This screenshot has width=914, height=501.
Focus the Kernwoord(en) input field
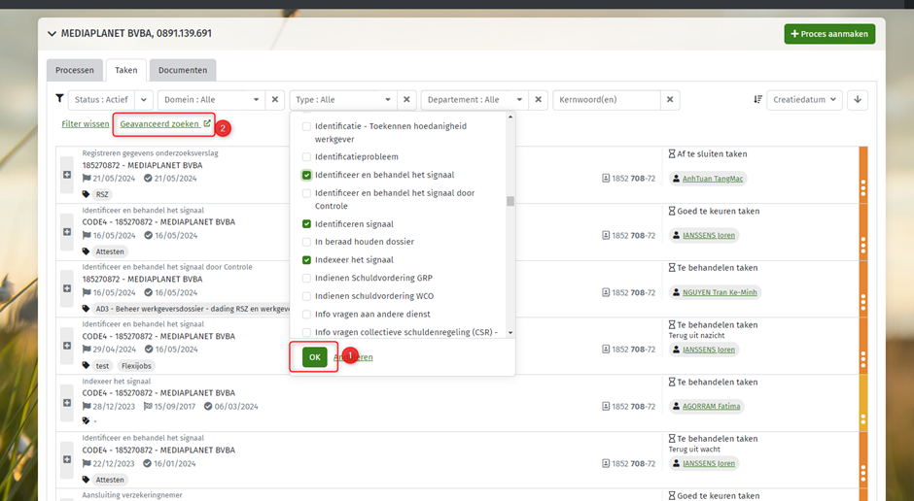607,99
